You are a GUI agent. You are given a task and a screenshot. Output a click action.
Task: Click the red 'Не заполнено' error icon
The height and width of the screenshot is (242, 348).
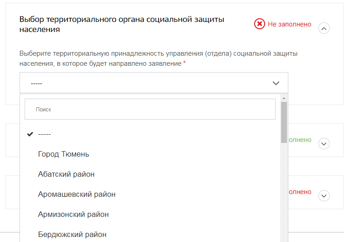260,24
